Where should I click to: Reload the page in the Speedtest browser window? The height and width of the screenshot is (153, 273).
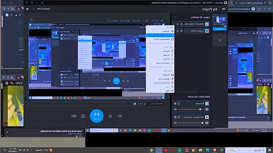(x=259, y=9)
